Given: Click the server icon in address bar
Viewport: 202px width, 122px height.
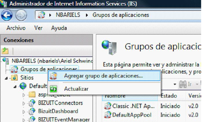Looking at the screenshot, I should [41, 15].
